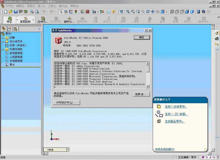The width and height of the screenshot is (220, 160).
Task: Click the Zoom to Fit icon
Action: 128,12
